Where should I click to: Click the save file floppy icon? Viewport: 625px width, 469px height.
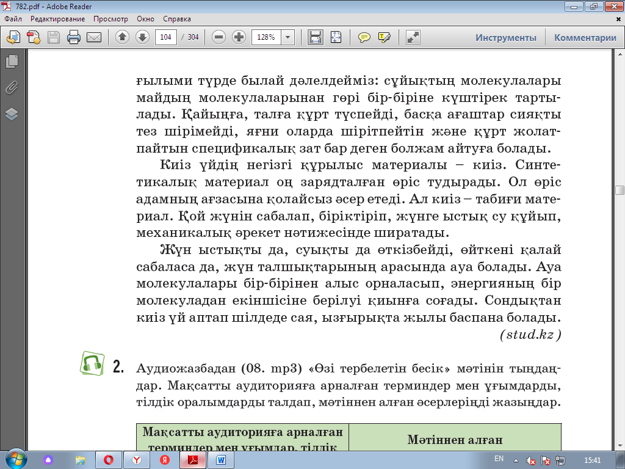coord(54,37)
